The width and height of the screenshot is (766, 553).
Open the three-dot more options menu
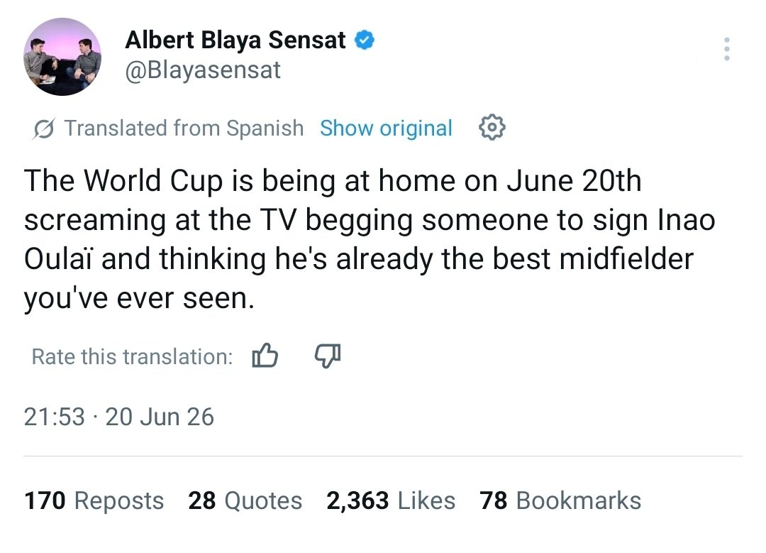point(727,49)
